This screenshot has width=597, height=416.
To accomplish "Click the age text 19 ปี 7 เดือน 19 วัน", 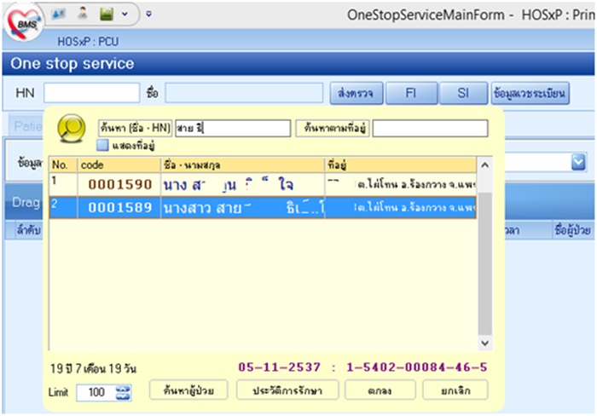I will (93, 368).
